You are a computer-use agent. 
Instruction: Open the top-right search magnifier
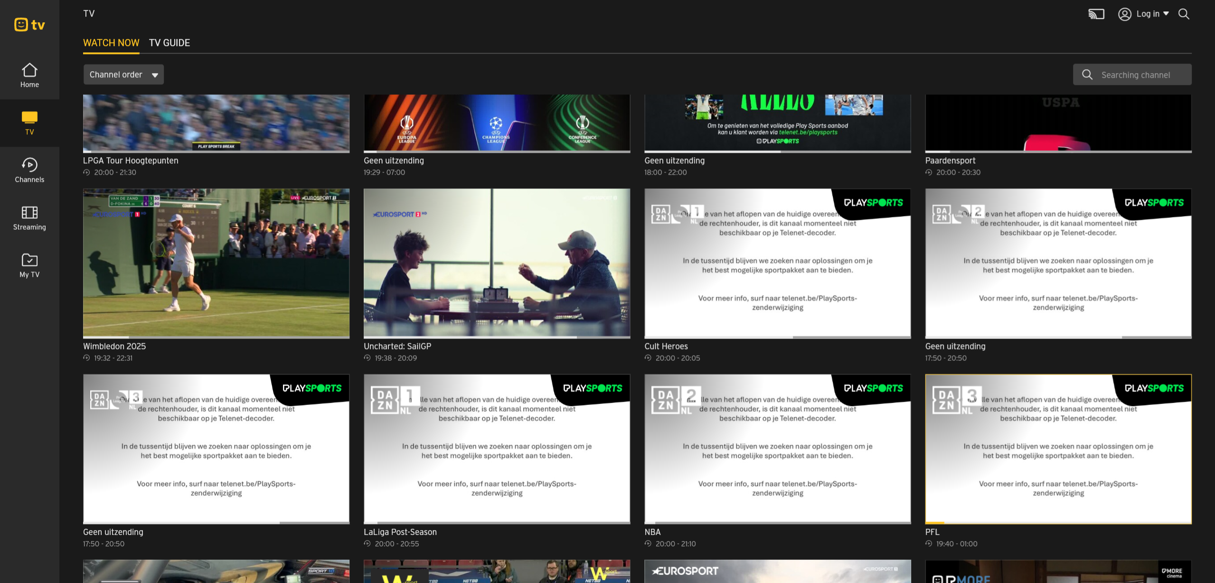tap(1184, 14)
